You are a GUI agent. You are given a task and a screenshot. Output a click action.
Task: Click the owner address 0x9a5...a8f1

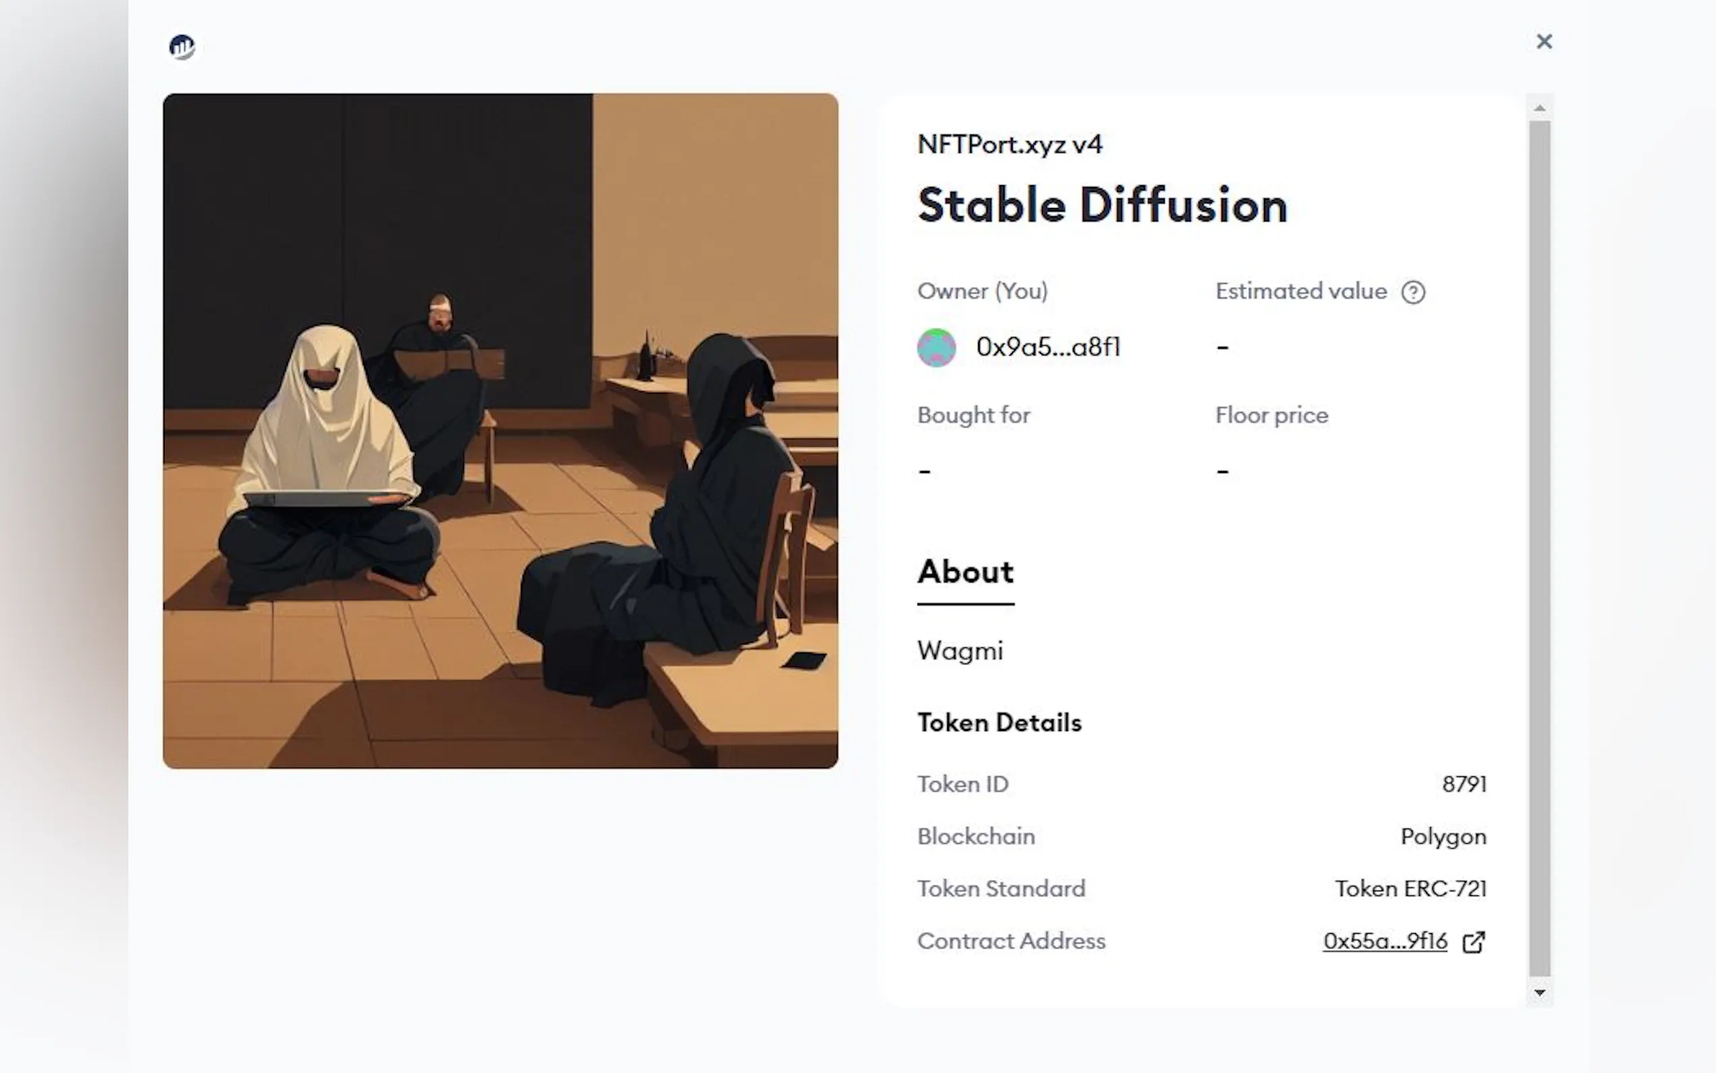coord(1048,347)
